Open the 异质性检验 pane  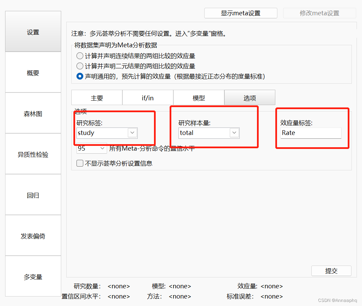coord(33,154)
